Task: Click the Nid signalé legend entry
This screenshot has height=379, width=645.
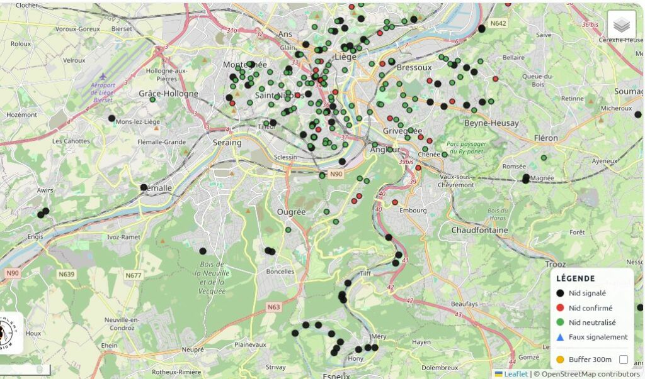Action: (587, 293)
